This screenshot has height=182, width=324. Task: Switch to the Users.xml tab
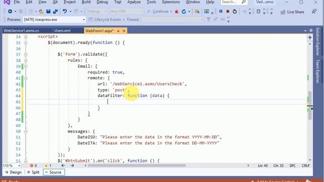tap(62, 30)
